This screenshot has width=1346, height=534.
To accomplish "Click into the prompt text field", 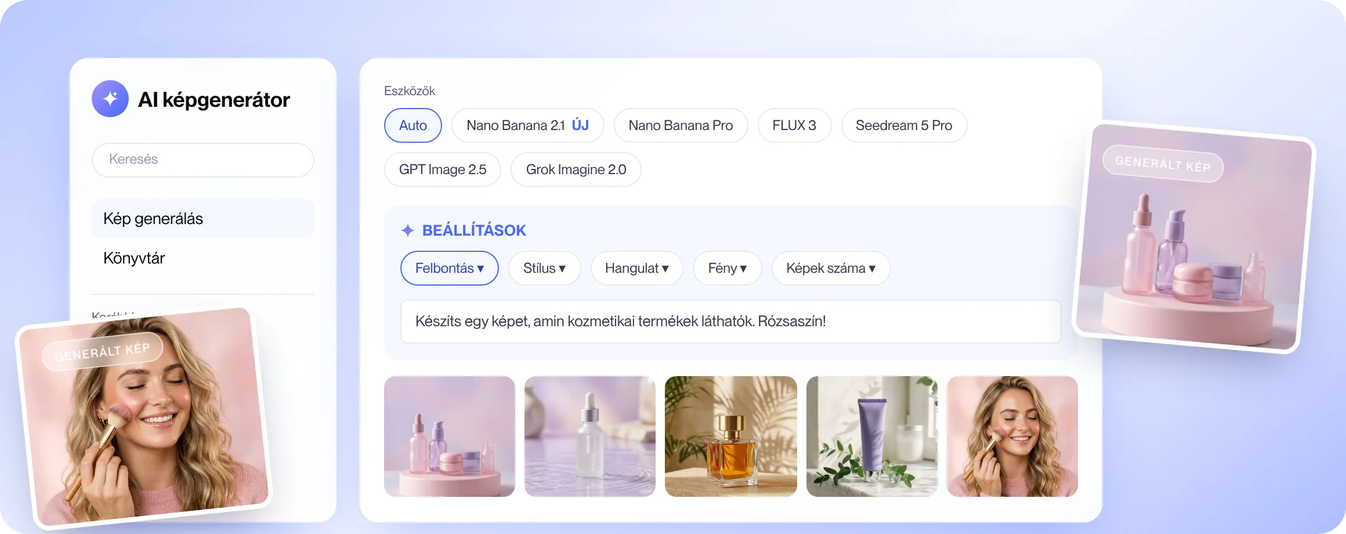I will coord(731,322).
